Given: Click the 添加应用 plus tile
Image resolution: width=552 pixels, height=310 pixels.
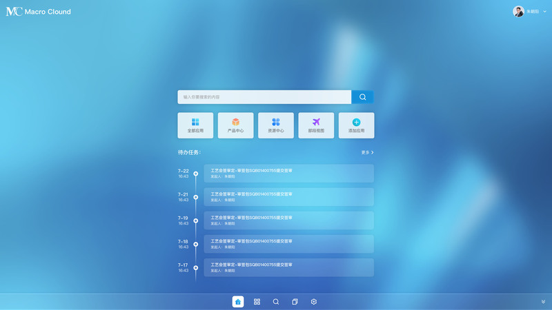Looking at the screenshot, I should point(356,125).
